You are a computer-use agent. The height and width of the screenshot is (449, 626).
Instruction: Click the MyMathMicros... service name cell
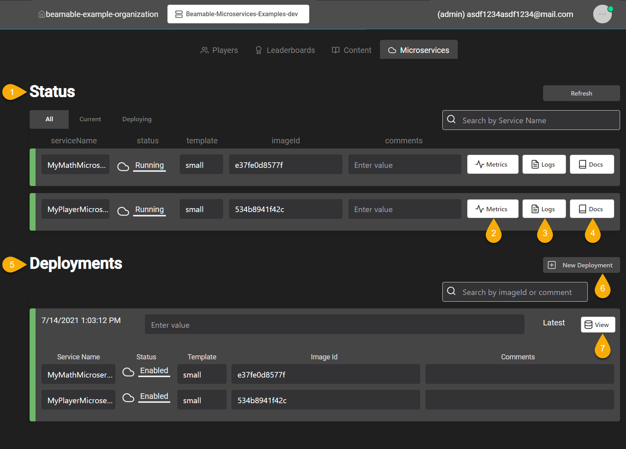tap(75, 164)
